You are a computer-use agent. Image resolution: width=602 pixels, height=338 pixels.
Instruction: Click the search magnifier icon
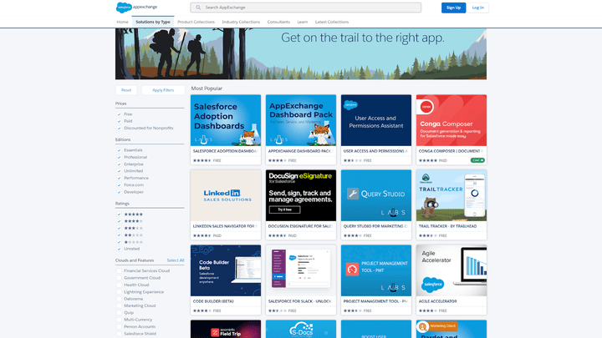198,8
